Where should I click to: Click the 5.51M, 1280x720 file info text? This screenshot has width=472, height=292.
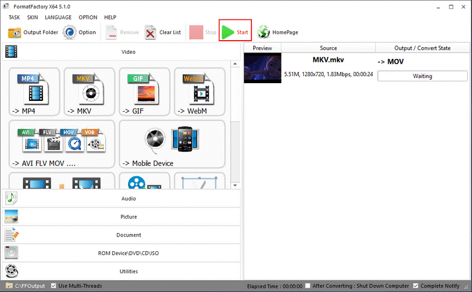(x=329, y=74)
